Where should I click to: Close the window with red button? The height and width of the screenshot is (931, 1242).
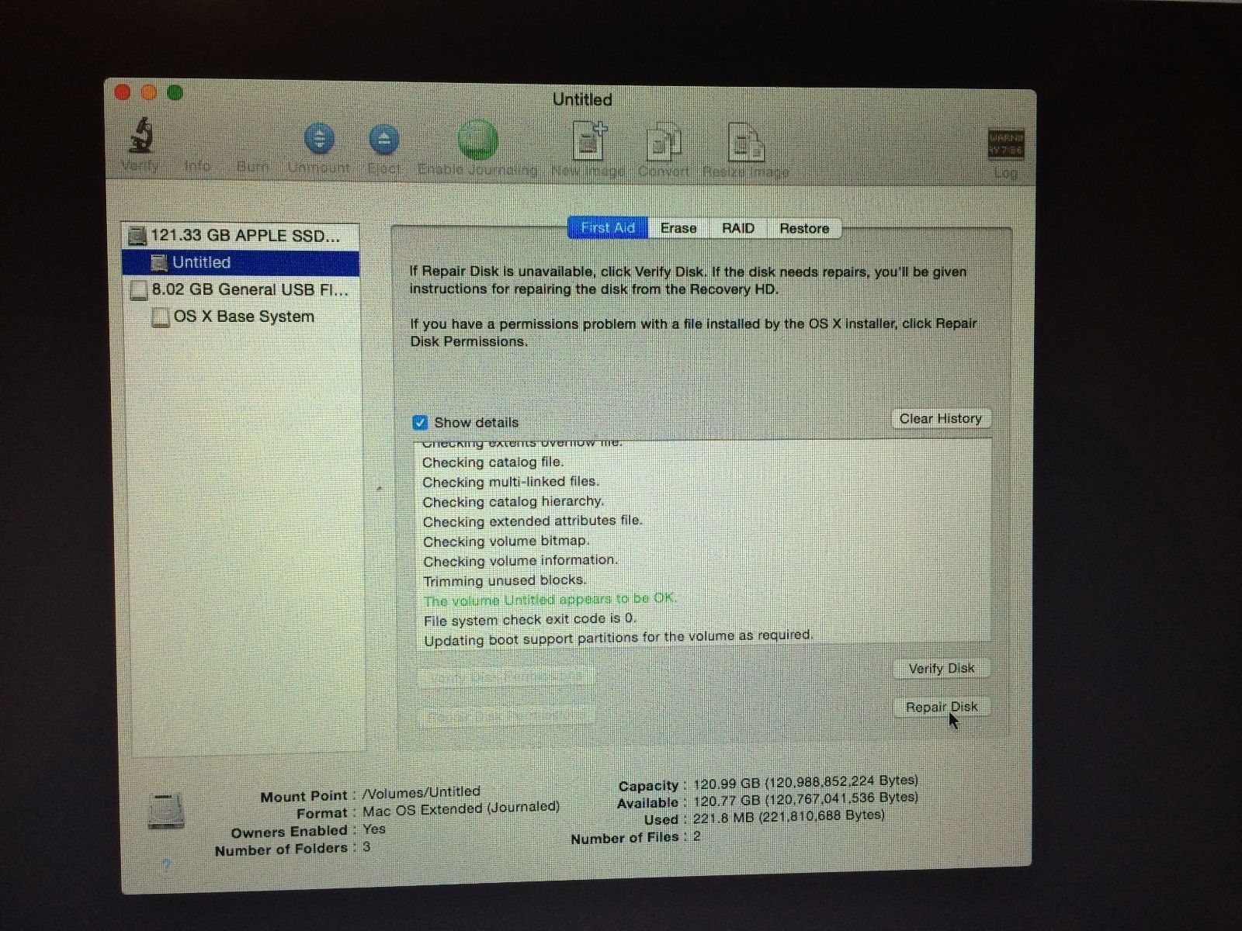123,92
